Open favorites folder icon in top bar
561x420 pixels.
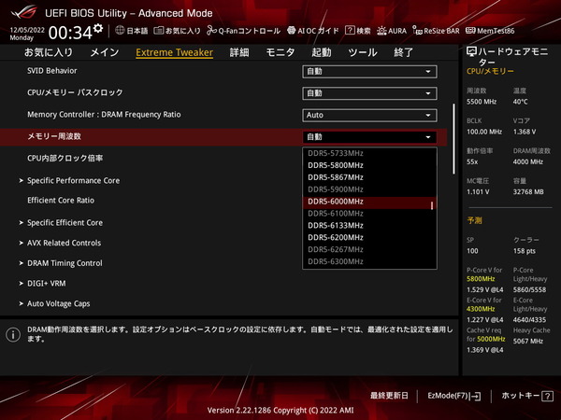pos(159,31)
